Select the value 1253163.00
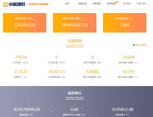153x117 pixels. (24, 25)
